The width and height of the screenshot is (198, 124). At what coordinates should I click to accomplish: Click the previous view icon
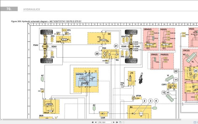(120, 122)
